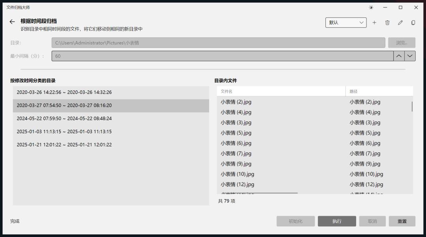
Task: Duplicate the preset with the copy icon
Action: (413, 22)
